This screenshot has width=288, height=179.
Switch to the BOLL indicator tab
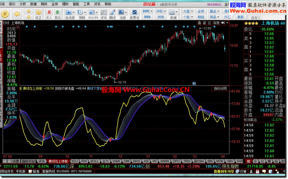point(94,161)
